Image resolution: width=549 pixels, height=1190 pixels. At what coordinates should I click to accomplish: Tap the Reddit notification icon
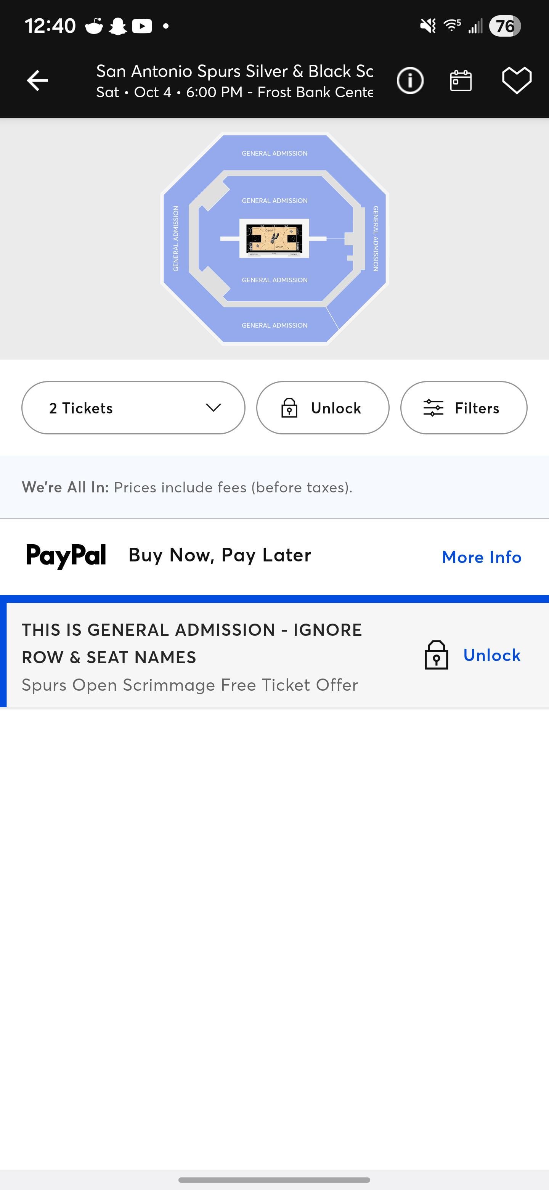(94, 26)
